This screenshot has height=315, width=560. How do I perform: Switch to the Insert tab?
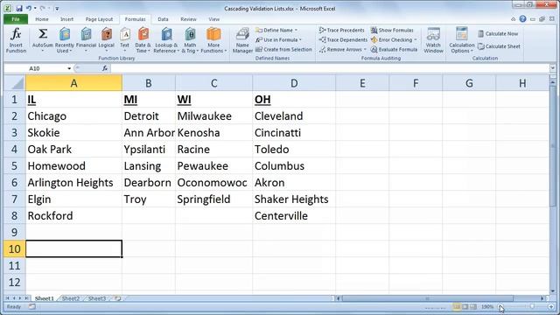pyautogui.click(x=66, y=19)
